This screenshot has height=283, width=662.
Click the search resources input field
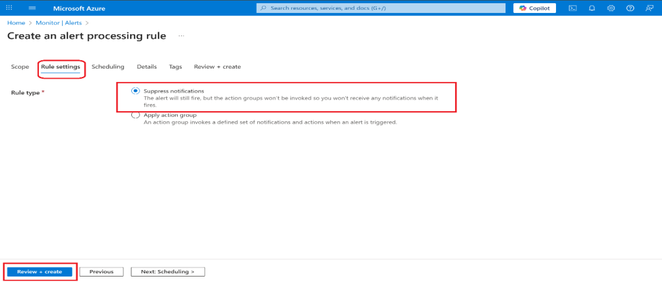pyautogui.click(x=381, y=8)
